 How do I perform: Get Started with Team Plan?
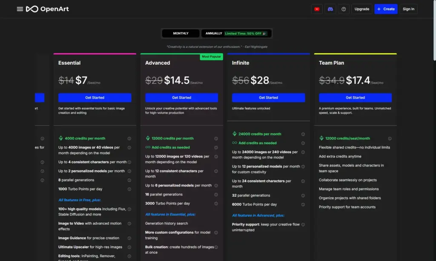click(356, 98)
